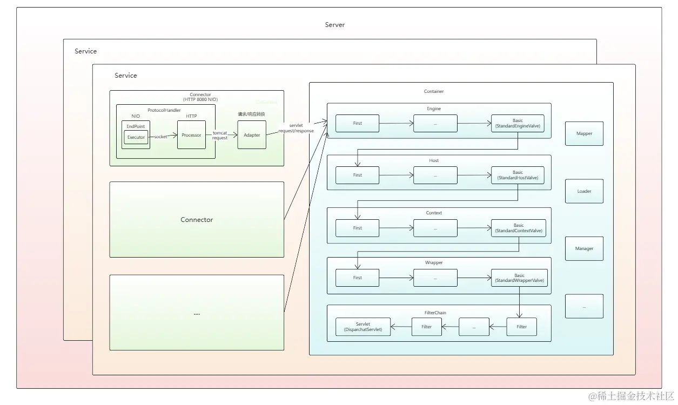The image size is (678, 405).
Task: Click the Filter box below StandardWrapperValve
Action: [x=521, y=327]
